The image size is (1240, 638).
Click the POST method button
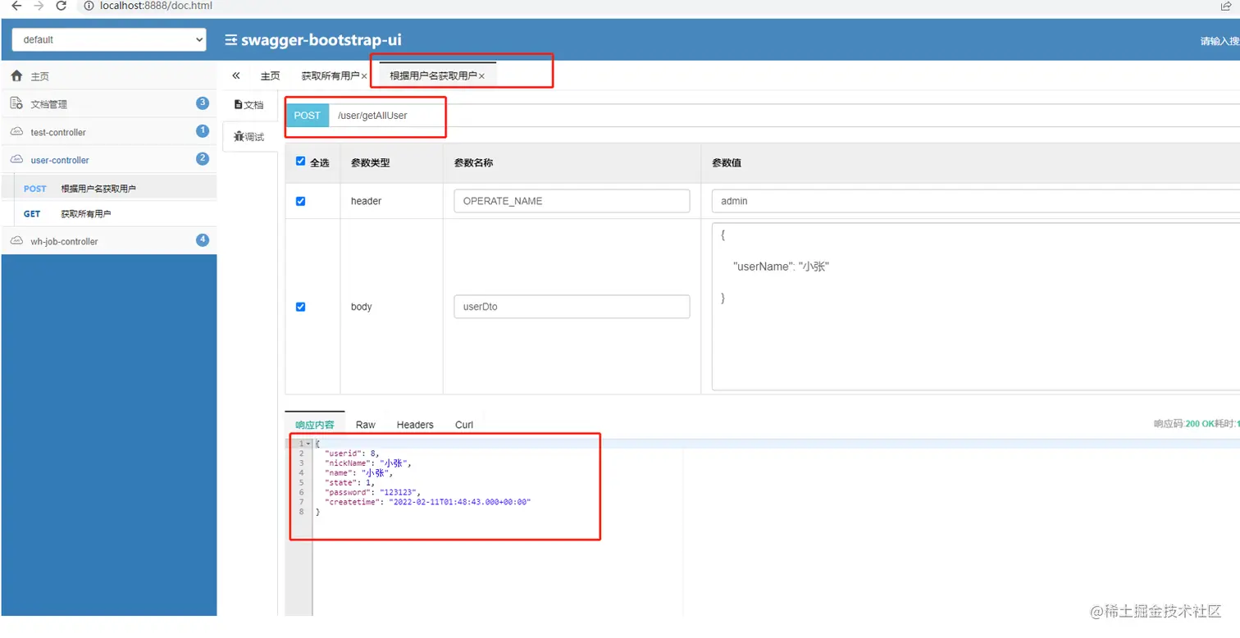tap(307, 116)
